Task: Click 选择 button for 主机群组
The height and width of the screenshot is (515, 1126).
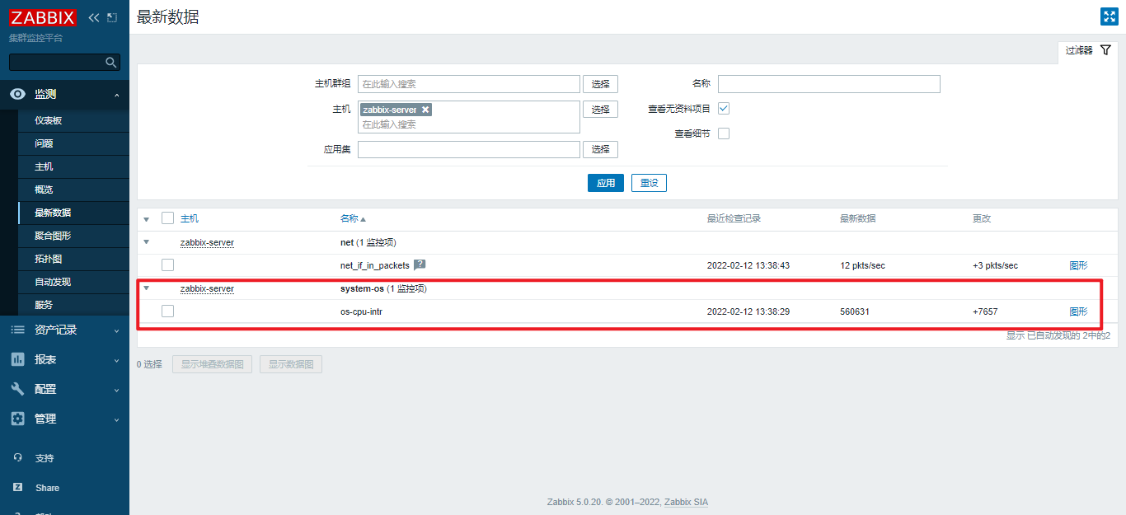Action: (600, 84)
